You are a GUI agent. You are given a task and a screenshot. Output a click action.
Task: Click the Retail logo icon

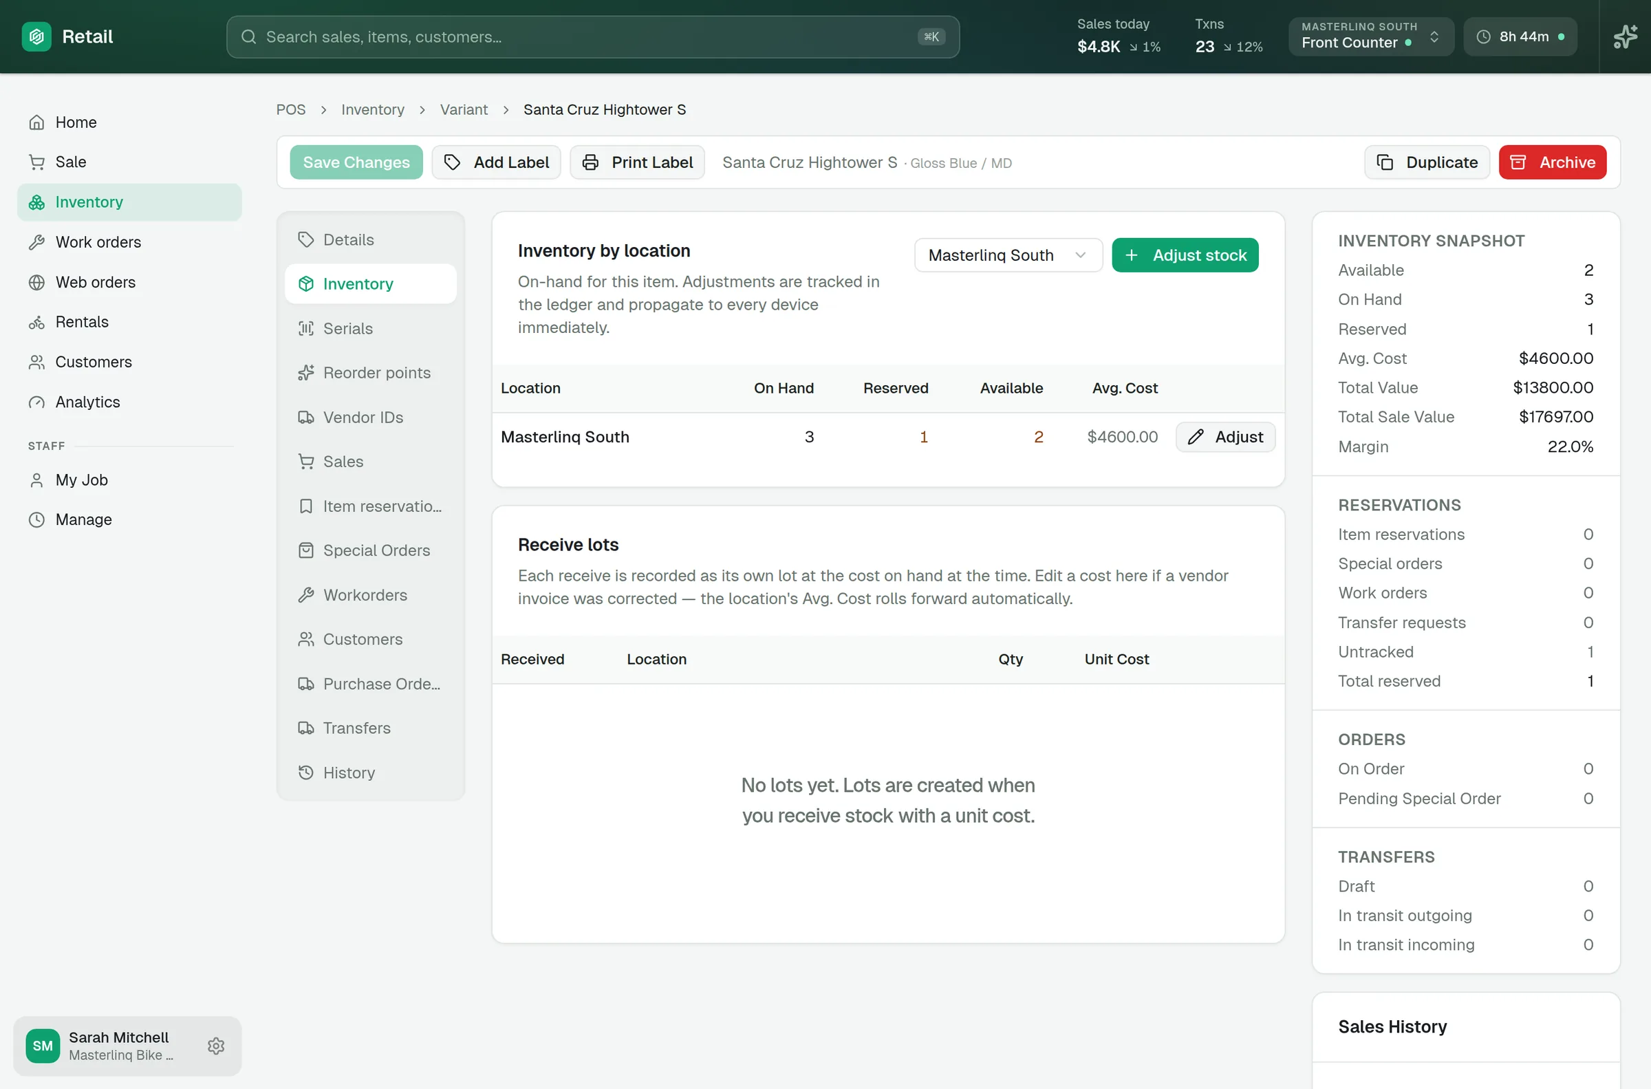[x=36, y=37]
